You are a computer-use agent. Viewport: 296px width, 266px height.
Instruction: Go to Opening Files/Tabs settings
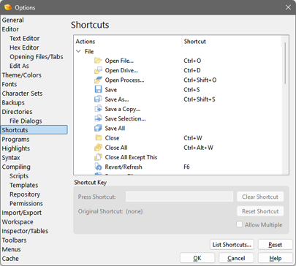point(37,57)
